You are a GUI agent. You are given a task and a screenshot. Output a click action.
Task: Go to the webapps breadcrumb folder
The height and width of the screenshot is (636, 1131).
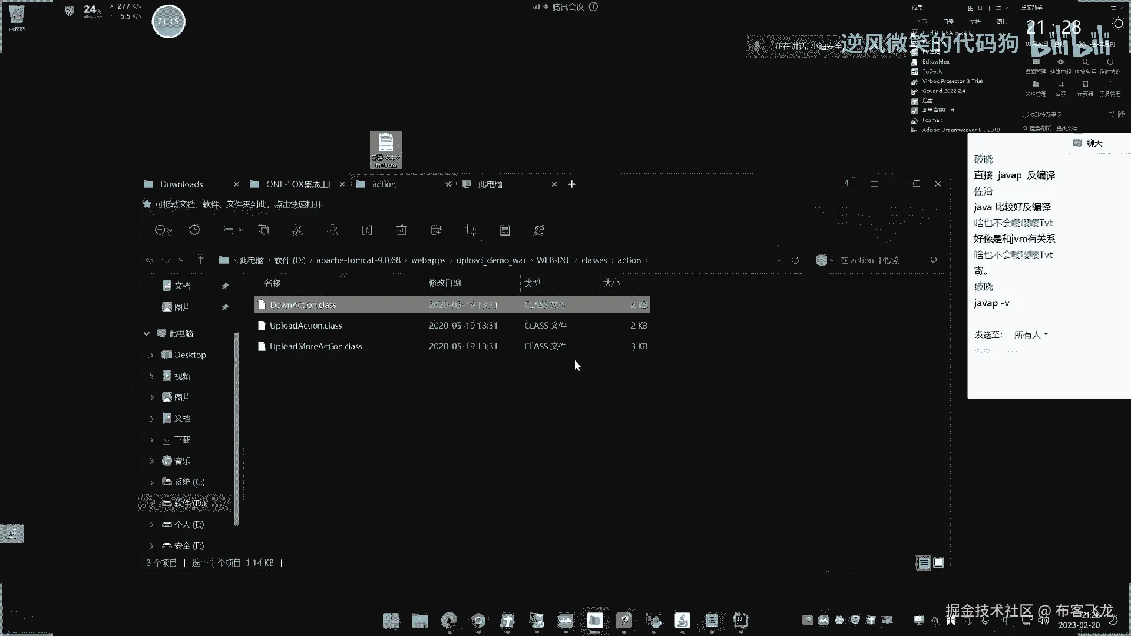pyautogui.click(x=428, y=260)
